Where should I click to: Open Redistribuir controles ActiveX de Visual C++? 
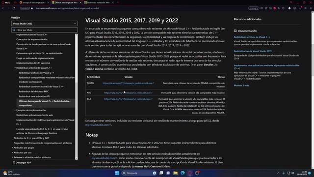tap(41, 87)
